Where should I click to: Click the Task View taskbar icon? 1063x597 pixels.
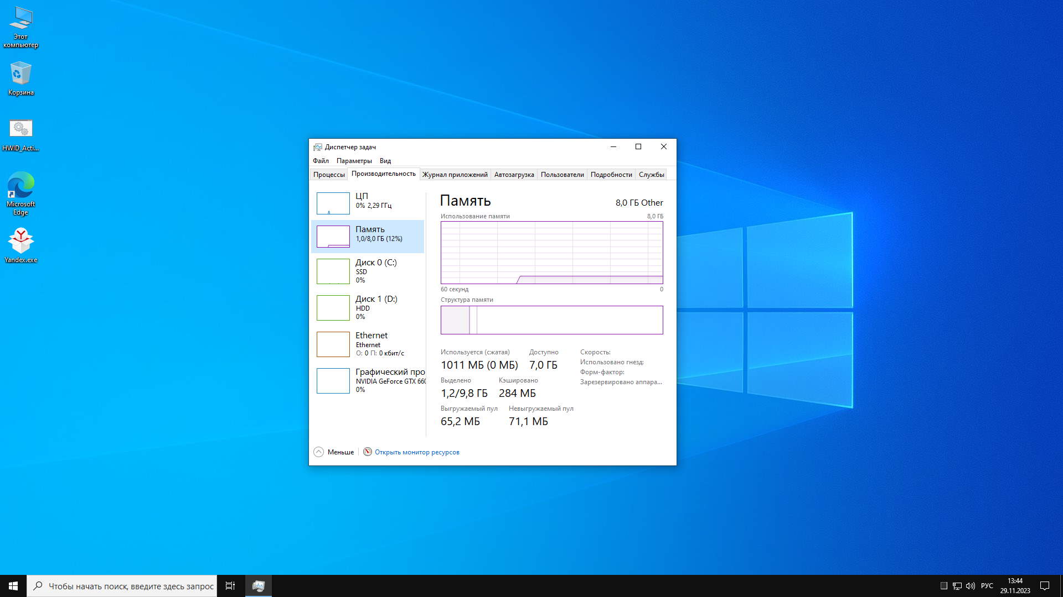230,586
